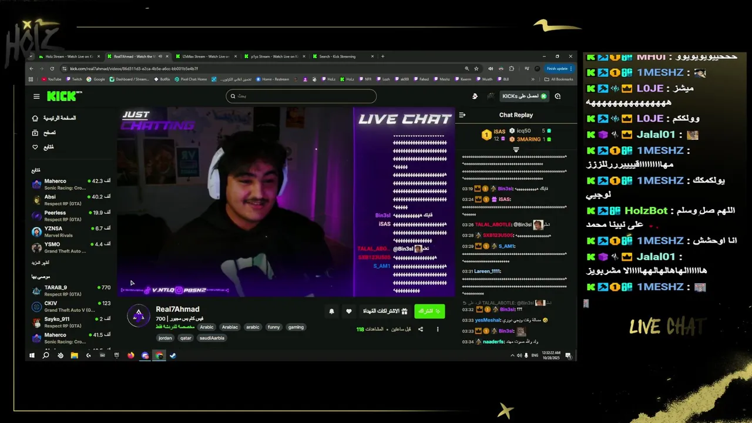The image size is (752, 423).
Task: Open the Twitch bookmark
Action: point(74,79)
